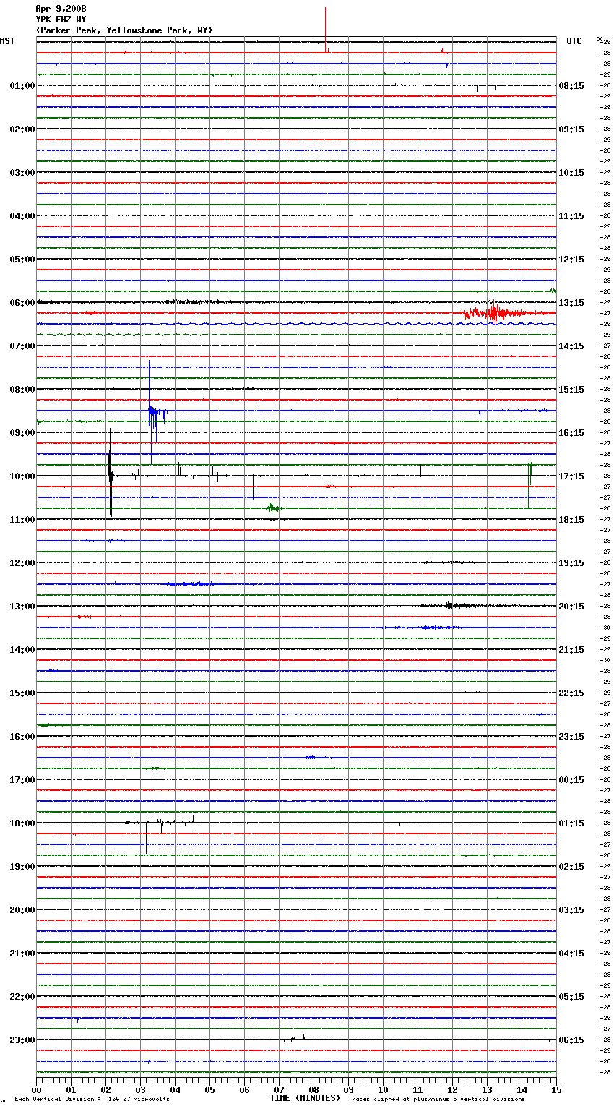This screenshot has height=1109, width=614.
Task: Click minute tick label "03" on bottom axis
Action: click(x=140, y=1089)
